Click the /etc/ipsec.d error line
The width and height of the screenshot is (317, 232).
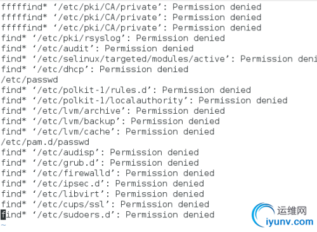(103, 183)
